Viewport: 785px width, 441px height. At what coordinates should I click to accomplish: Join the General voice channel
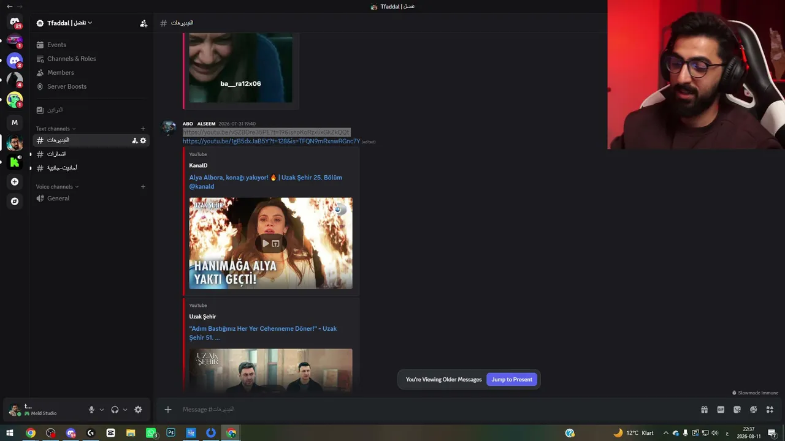point(91,198)
